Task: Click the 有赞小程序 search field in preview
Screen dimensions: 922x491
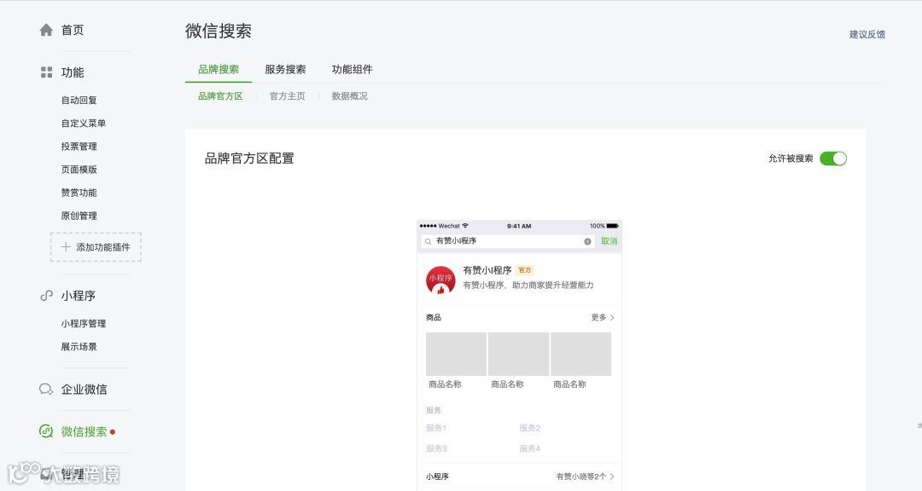Action: pos(508,241)
